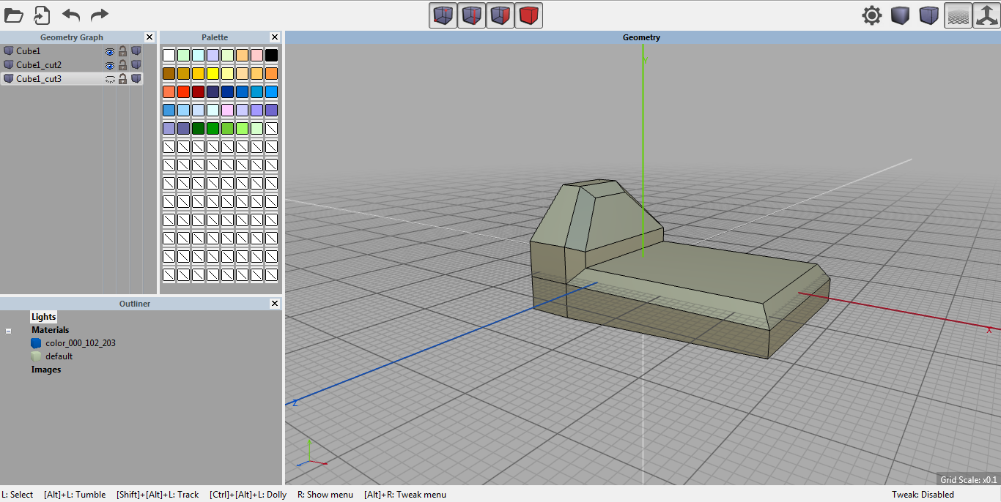Image resolution: width=1001 pixels, height=502 pixels.
Task: Select the default material name
Action: 59,356
